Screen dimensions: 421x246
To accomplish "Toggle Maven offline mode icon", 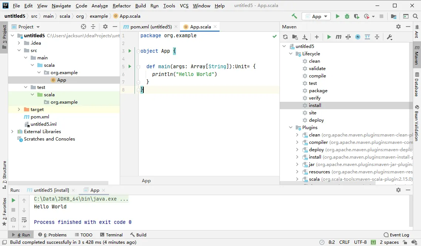I will [x=348, y=37].
